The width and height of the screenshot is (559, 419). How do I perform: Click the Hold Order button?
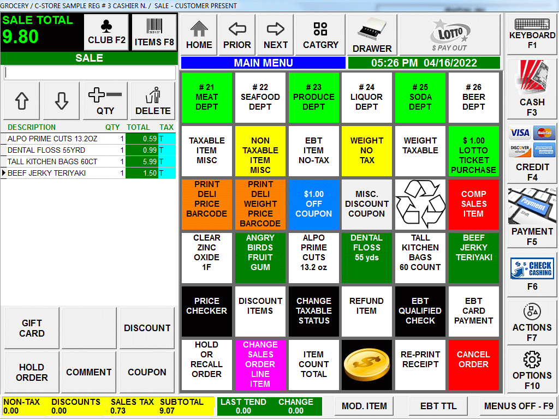(32, 372)
